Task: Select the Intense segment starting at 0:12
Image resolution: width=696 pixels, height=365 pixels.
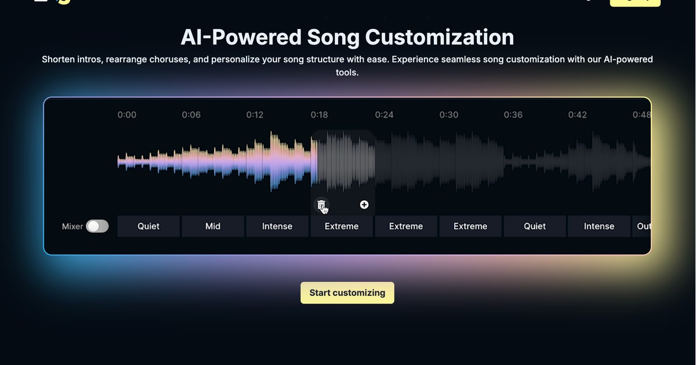Action: (277, 227)
